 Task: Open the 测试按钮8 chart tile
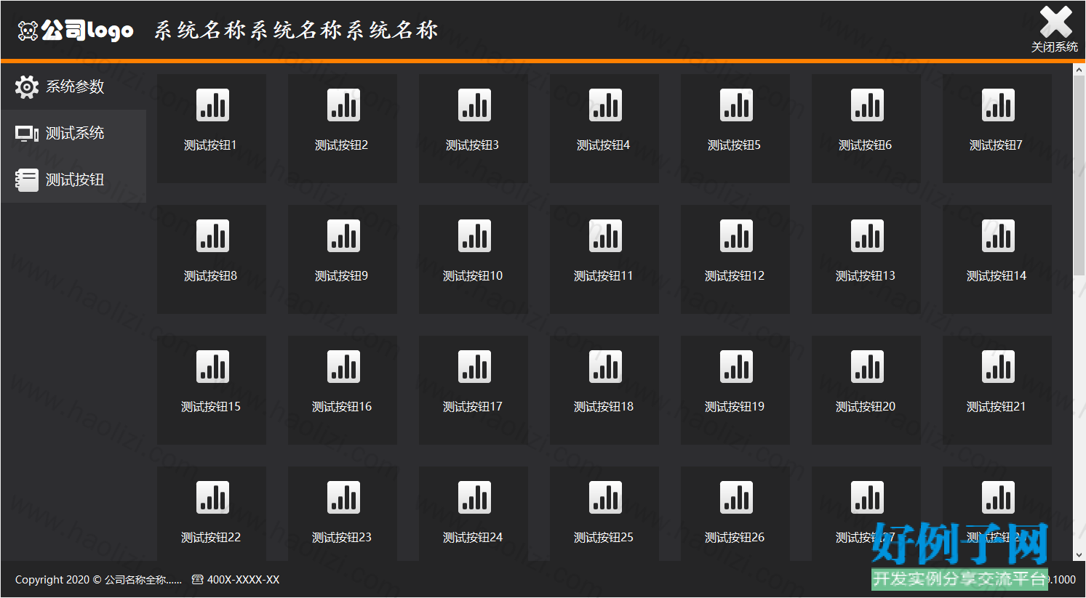point(212,259)
